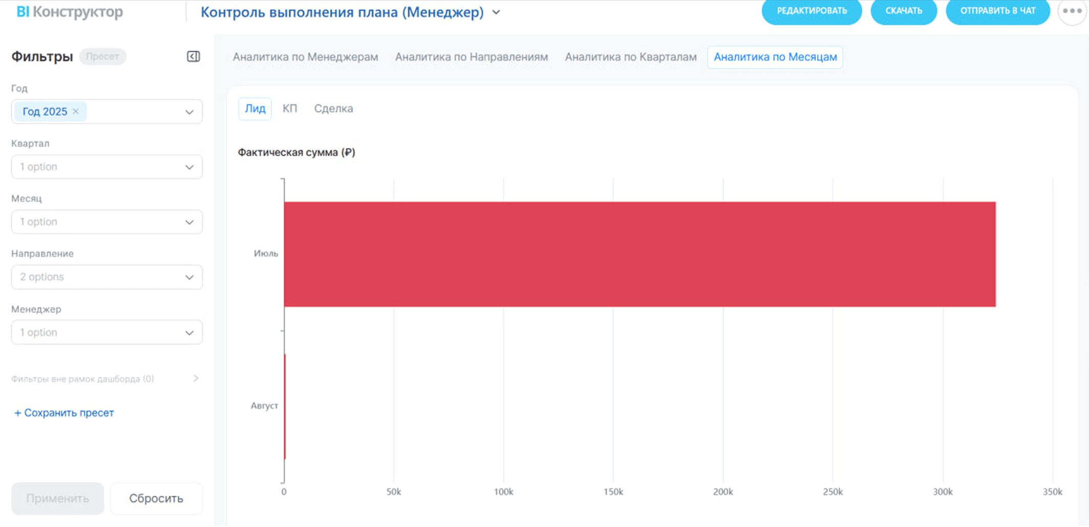Open the Аналитика по Направлениям tab
Image resolution: width=1089 pixels, height=527 pixels.
pos(471,57)
